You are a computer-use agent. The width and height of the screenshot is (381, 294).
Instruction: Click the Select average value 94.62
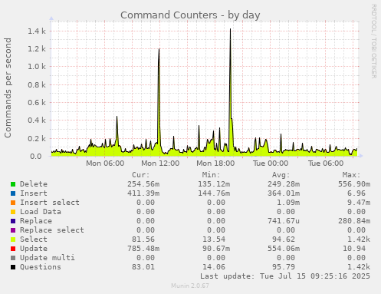[x=284, y=239]
